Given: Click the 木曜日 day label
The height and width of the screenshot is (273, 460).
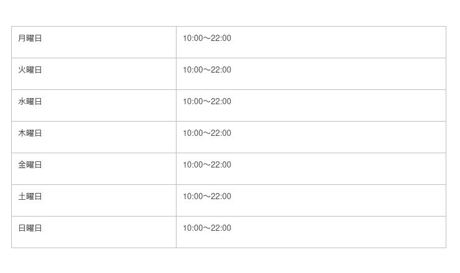Looking at the screenshot, I should [30, 133].
